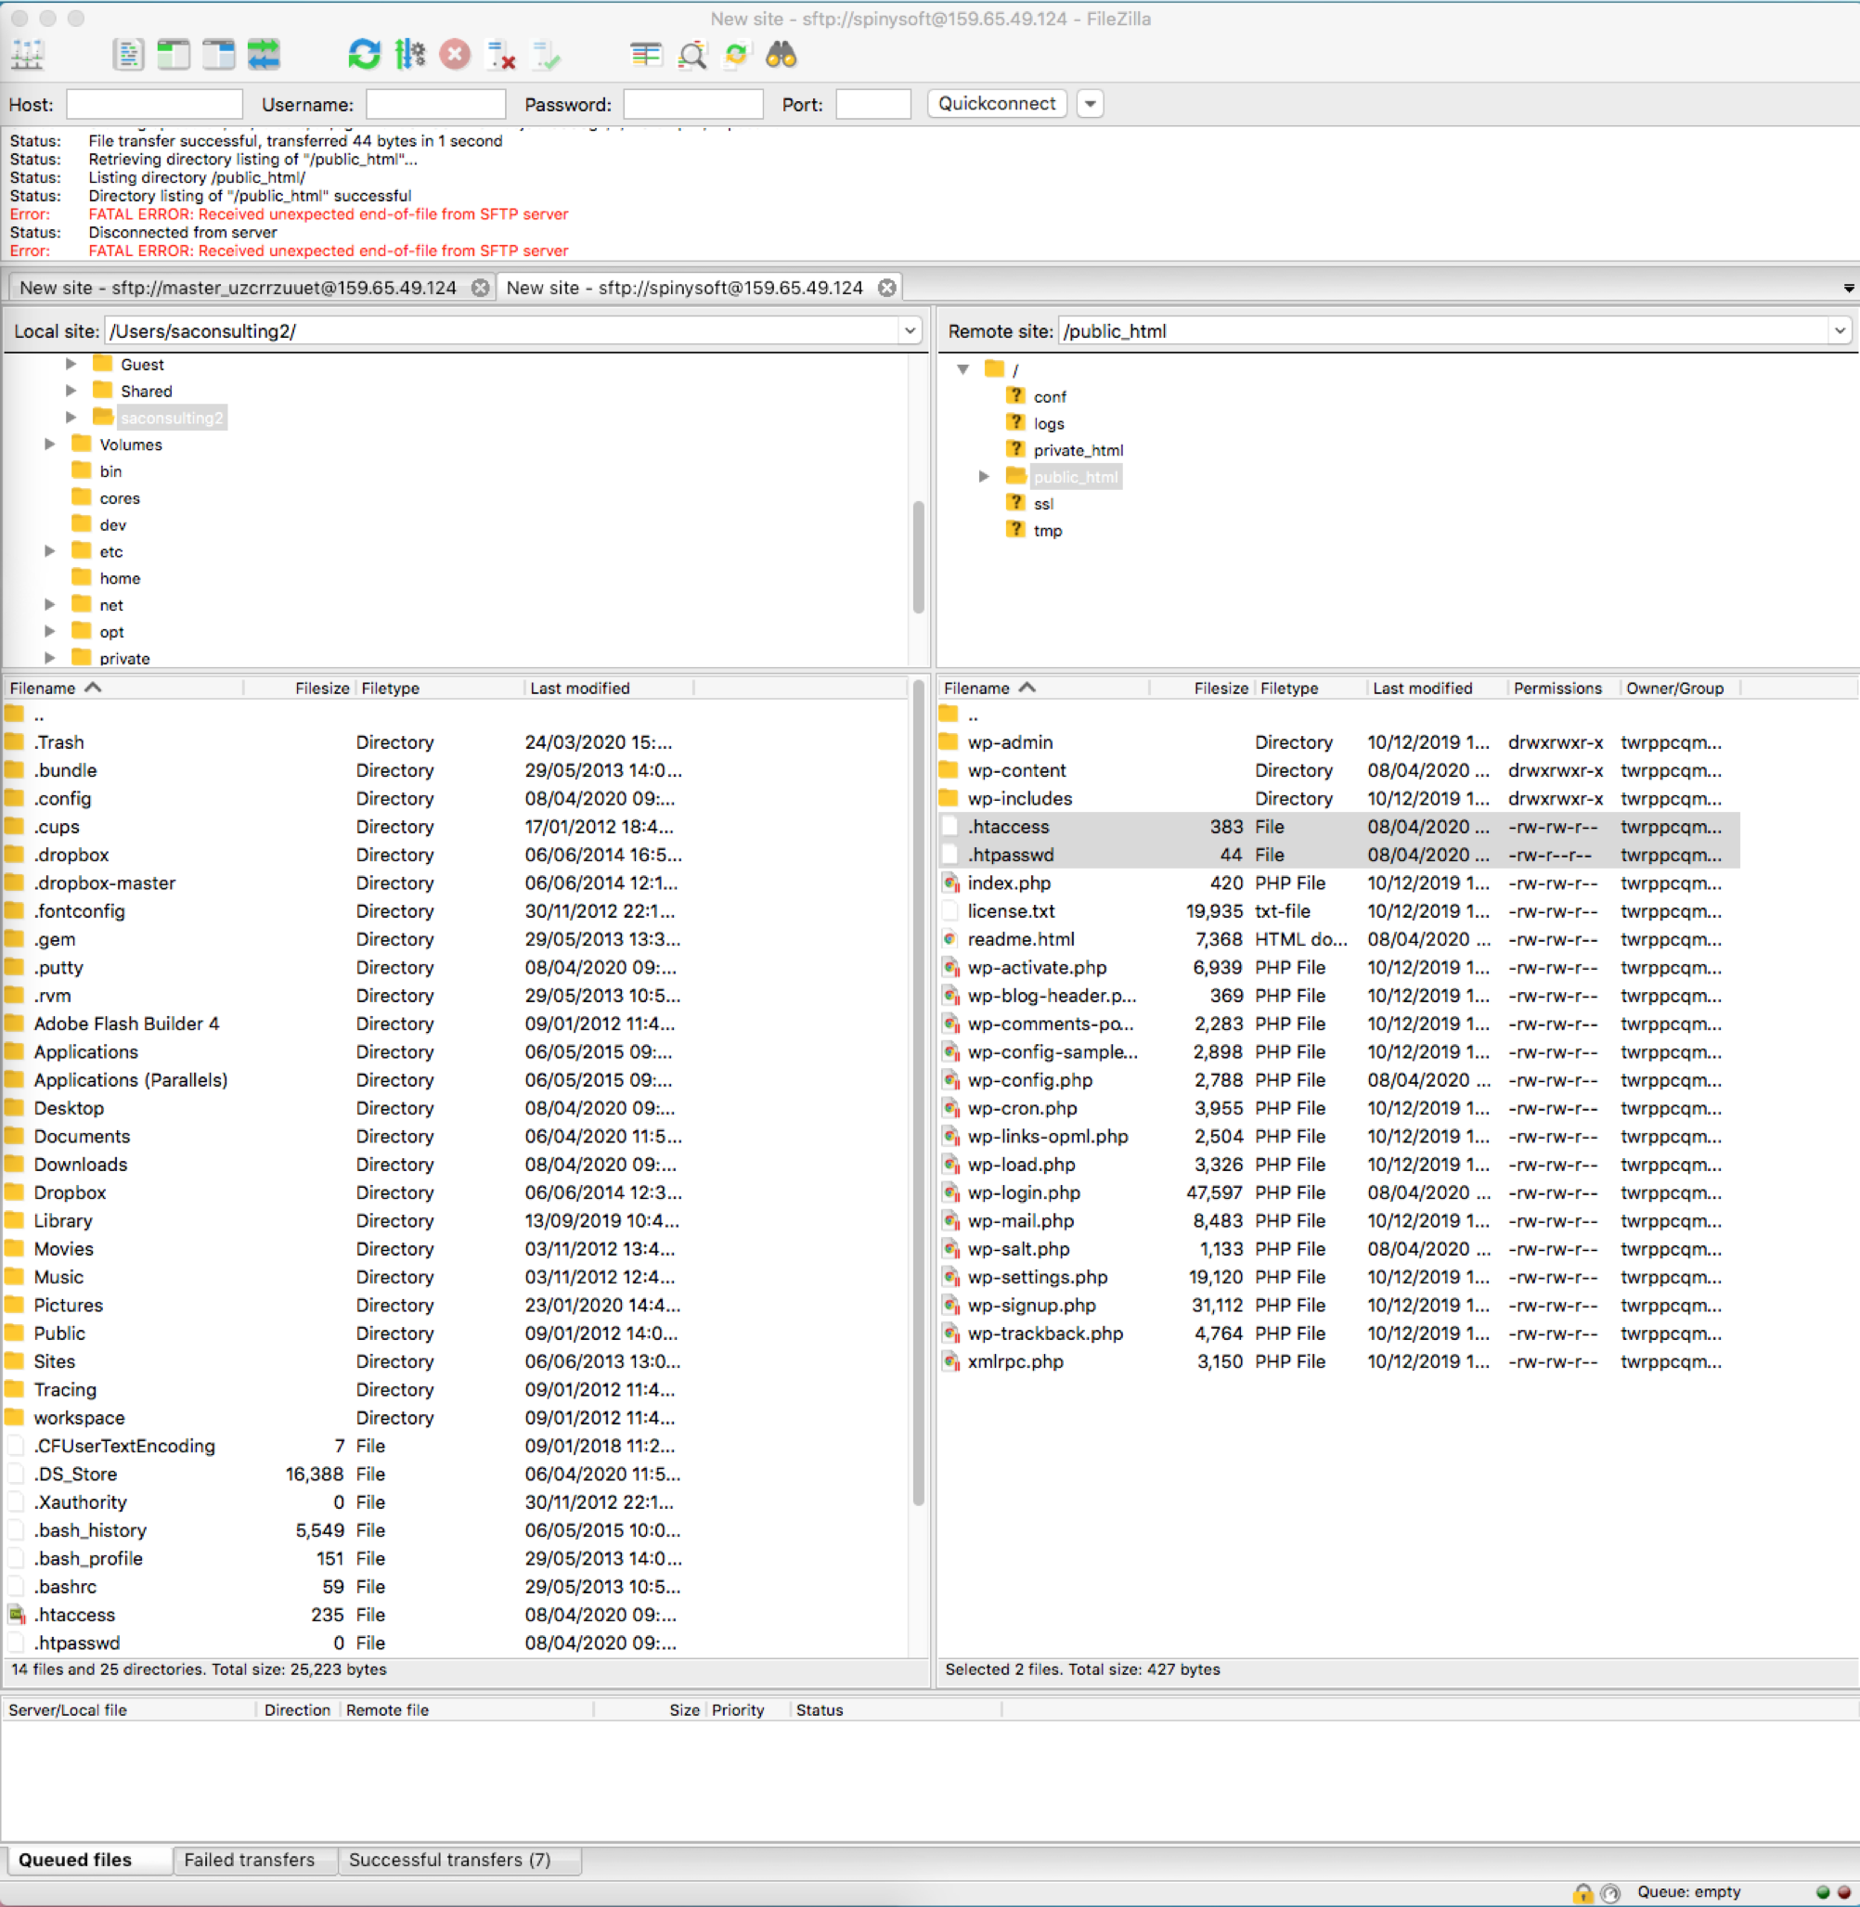Toggle local directory tree view icon
This screenshot has height=1907, width=1860.
click(x=173, y=55)
